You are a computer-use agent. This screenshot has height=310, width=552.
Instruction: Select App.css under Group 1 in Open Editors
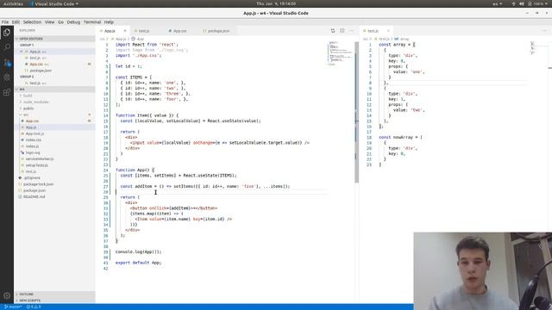pos(54,65)
